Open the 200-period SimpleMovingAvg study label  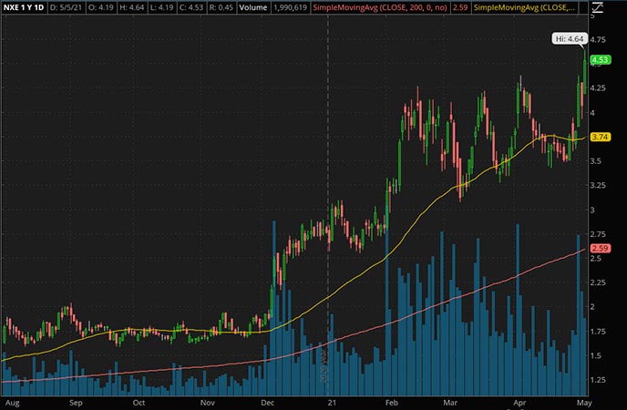tap(361, 8)
